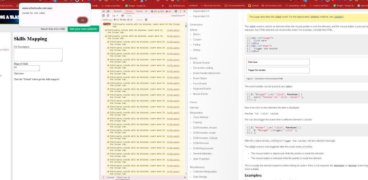The image size is (368, 180).
Task: Click inside the Mapped Skills textarea
Action: 27,68
